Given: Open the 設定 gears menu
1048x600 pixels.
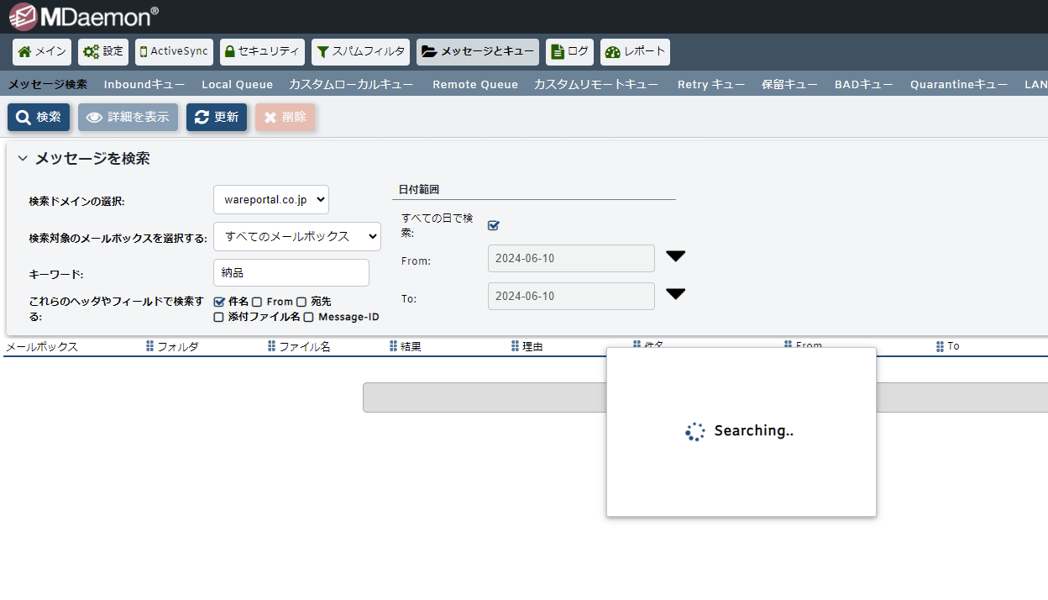Looking at the screenshot, I should [102, 52].
